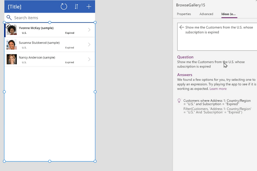
Task: Click the name Susanna Stubberod (sample)
Action: point(39,43)
